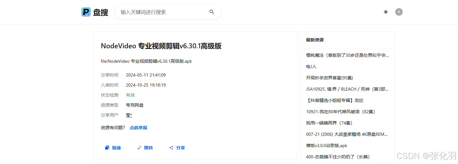This screenshot has height=164, width=458.
Task: Click the 资源有问题? text
Action: (113, 128)
